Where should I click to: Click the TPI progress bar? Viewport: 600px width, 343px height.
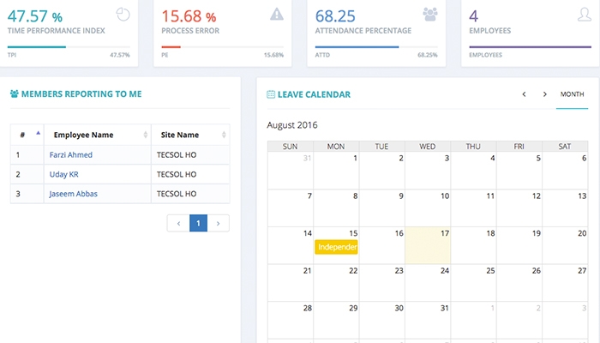coord(69,47)
